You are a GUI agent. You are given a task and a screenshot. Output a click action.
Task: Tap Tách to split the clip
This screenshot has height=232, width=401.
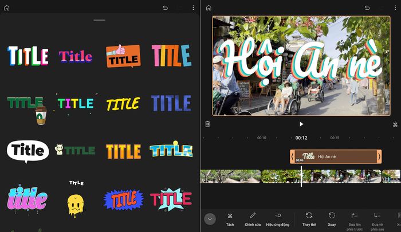coord(230,219)
